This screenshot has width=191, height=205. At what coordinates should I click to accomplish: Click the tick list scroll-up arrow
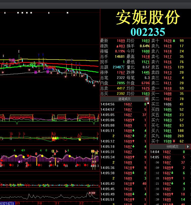[x=148, y=103]
